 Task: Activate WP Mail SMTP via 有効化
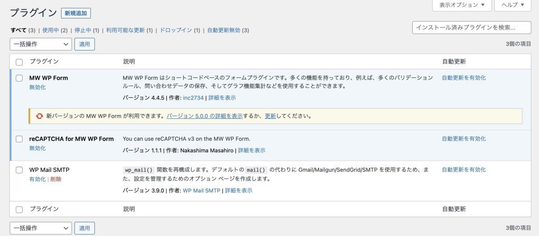click(37, 179)
